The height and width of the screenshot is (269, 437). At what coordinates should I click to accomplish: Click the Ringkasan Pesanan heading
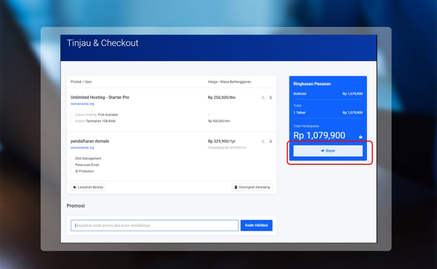point(312,84)
